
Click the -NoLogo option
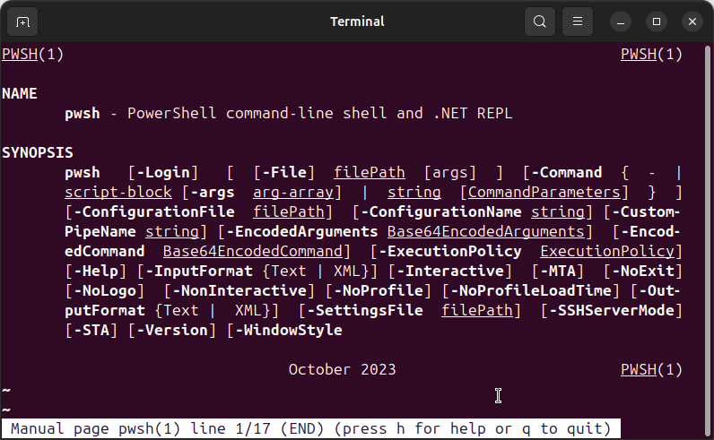[x=105, y=290]
